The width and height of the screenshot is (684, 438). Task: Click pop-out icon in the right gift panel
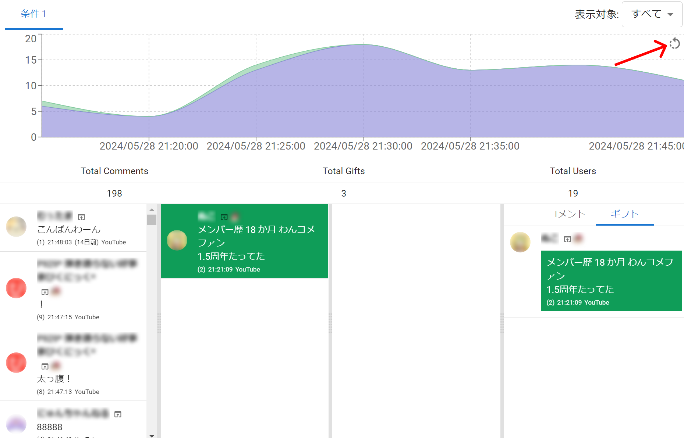click(x=567, y=239)
